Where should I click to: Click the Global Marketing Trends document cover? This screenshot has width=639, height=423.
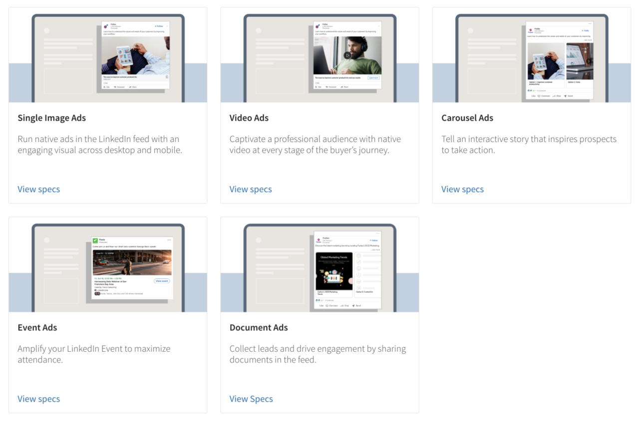coord(334,271)
